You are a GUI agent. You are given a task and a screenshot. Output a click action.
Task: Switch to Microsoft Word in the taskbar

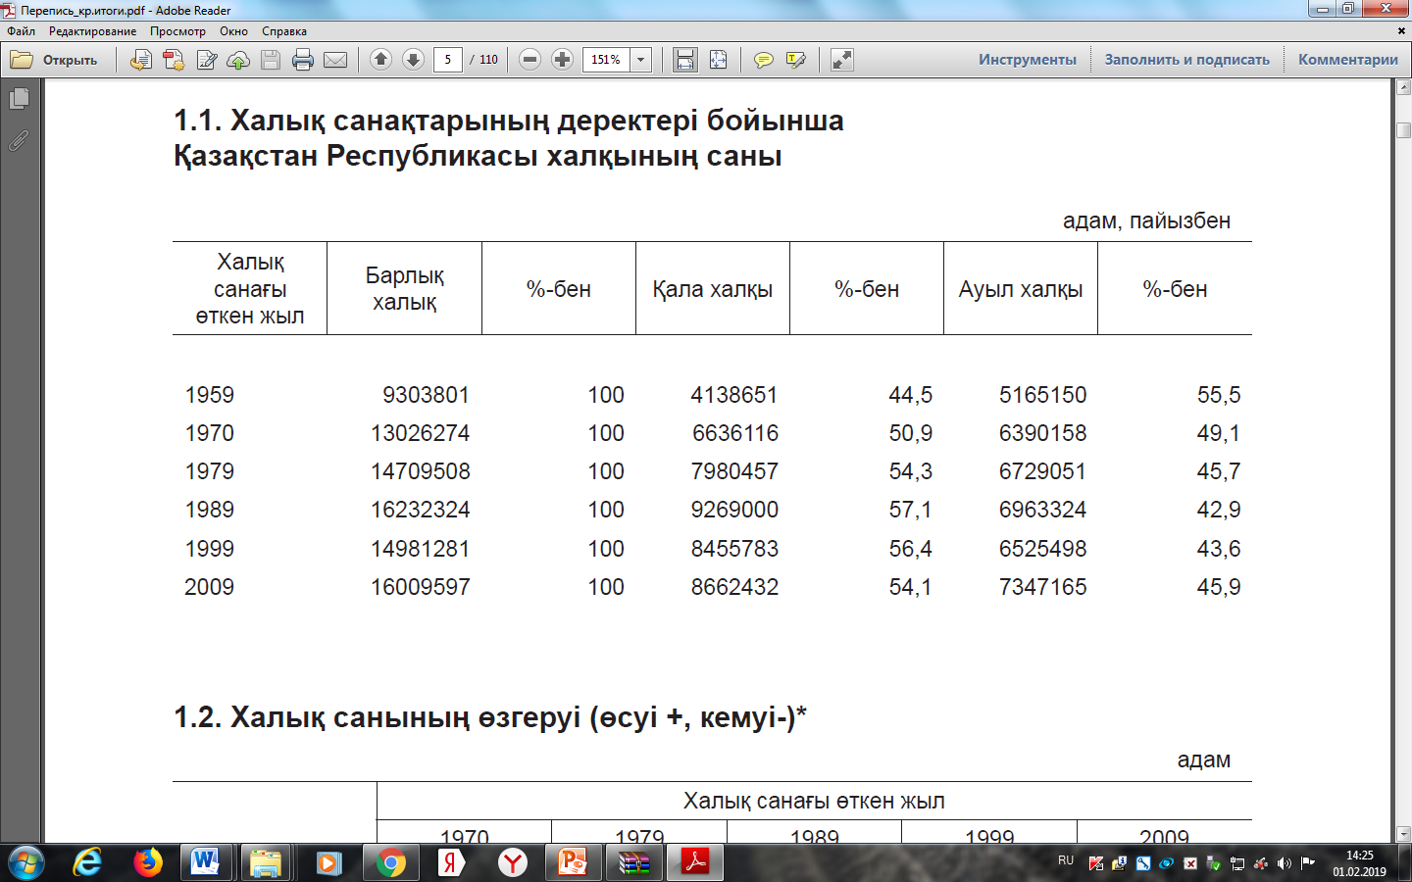(206, 862)
